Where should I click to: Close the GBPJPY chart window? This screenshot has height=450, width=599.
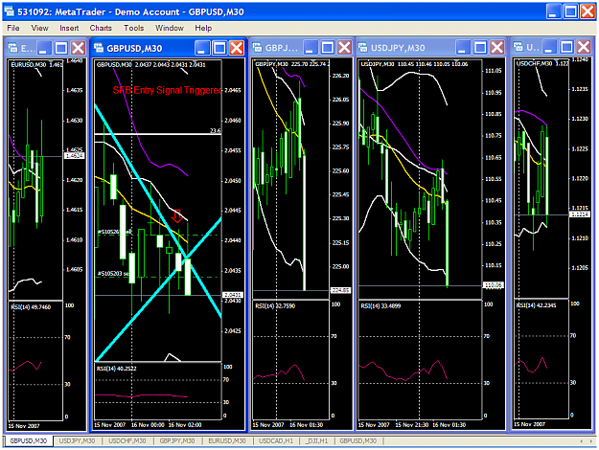pyautogui.click(x=345, y=48)
